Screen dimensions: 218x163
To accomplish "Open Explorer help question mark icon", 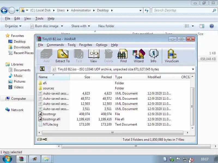I will point(212,26).
